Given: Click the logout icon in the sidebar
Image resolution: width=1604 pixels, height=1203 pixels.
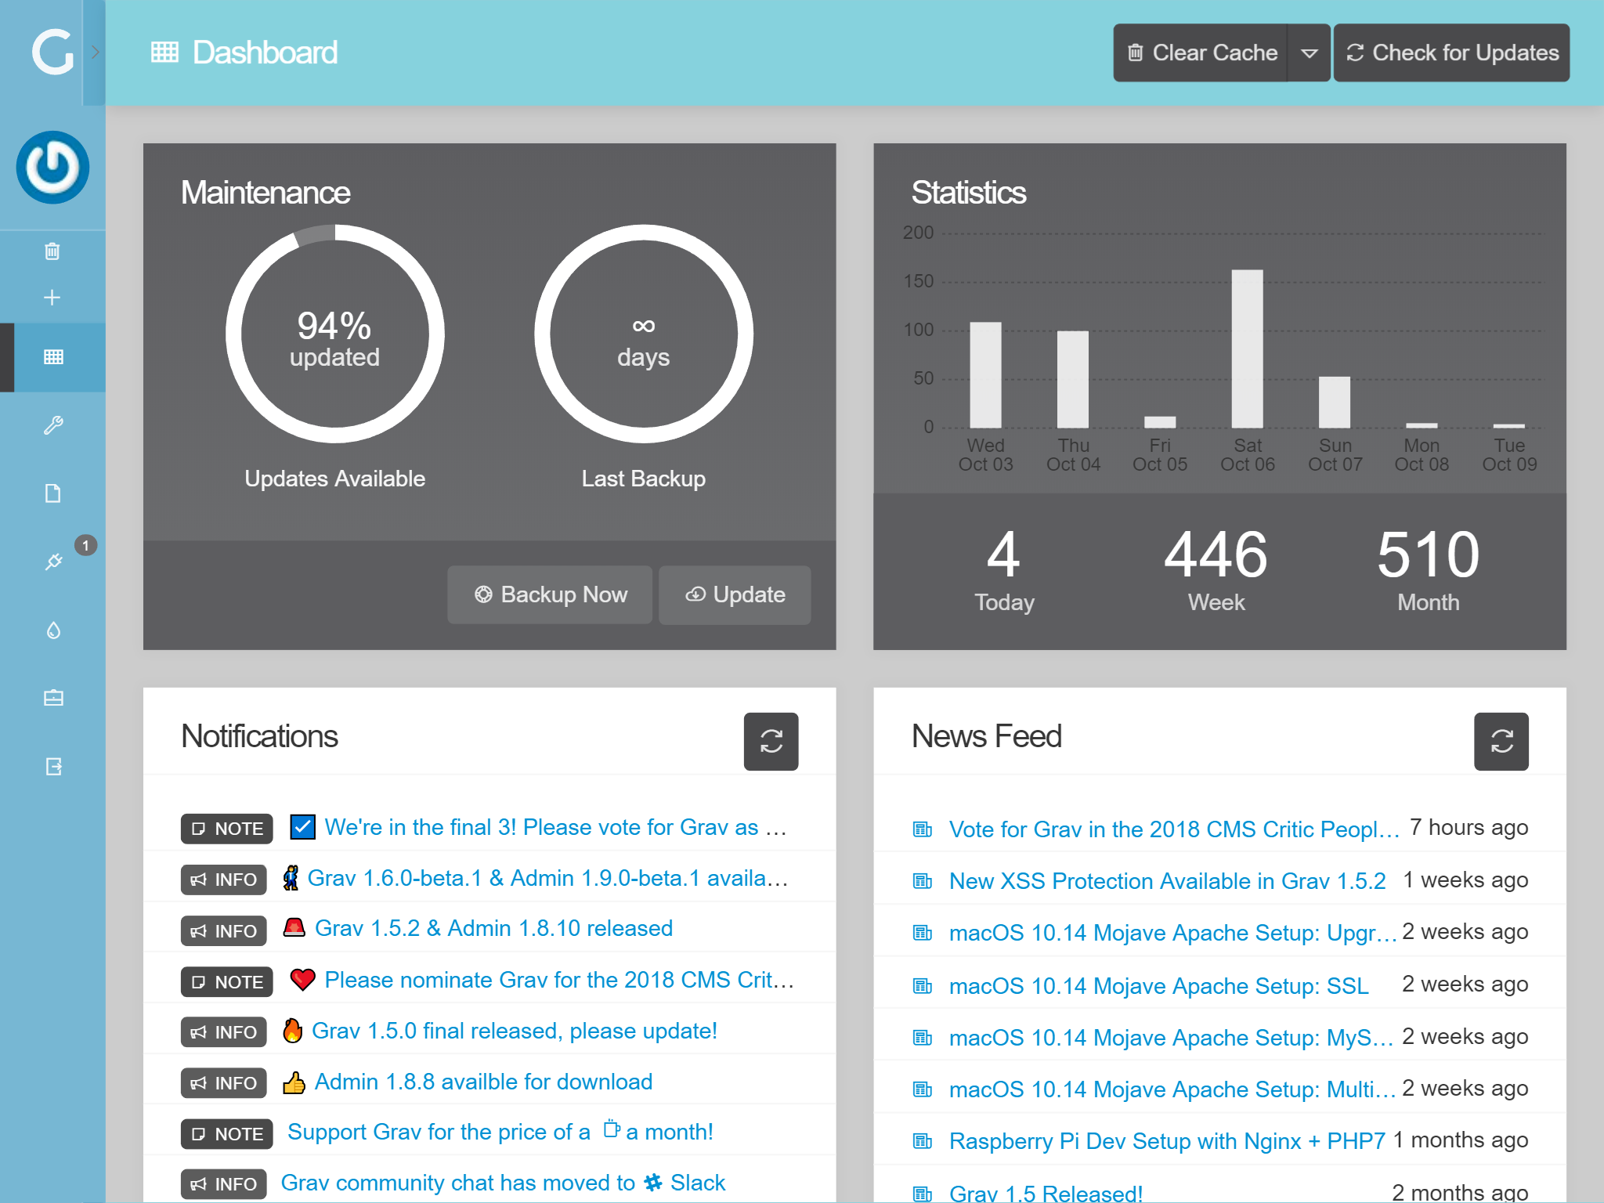Looking at the screenshot, I should click(52, 766).
